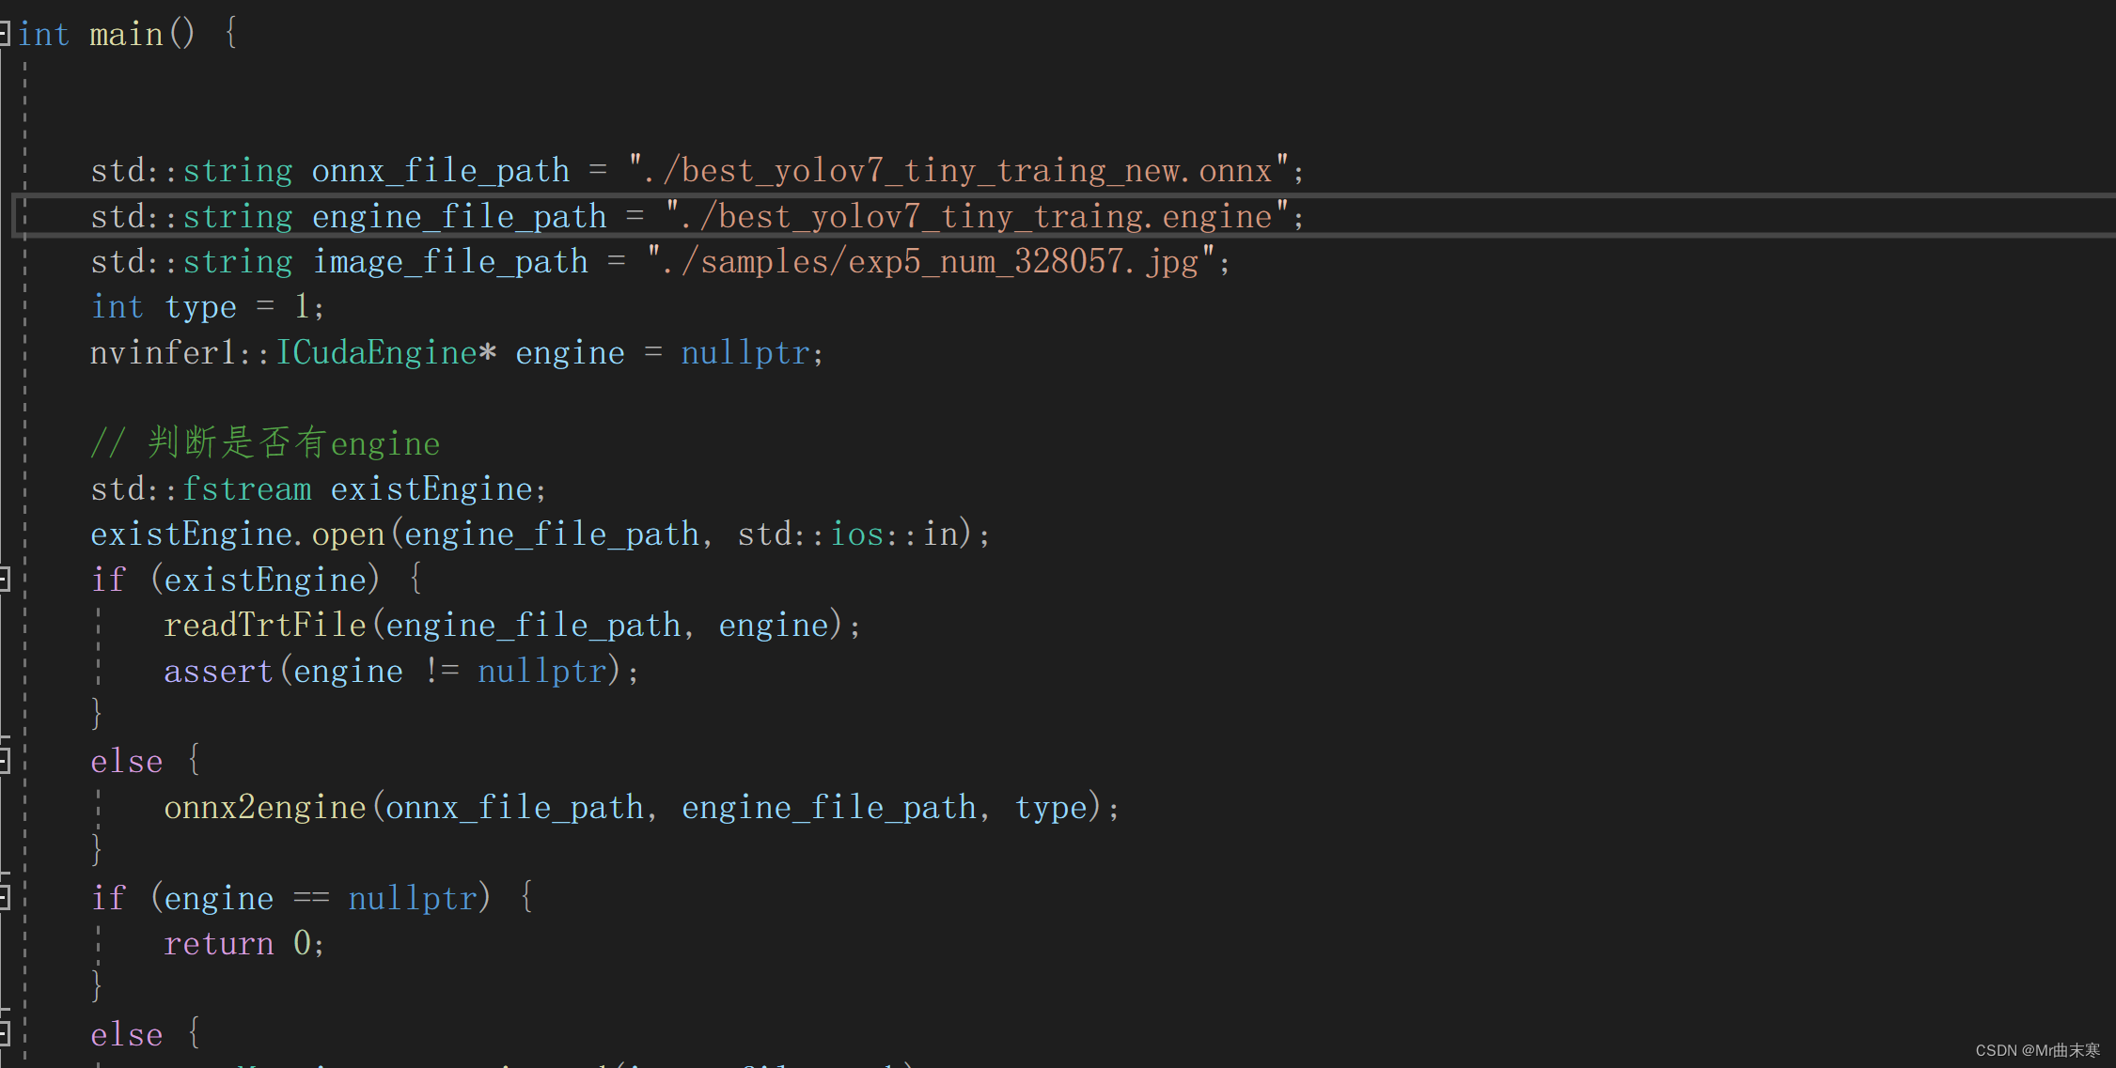Click the ICudaEngine type name

376,353
